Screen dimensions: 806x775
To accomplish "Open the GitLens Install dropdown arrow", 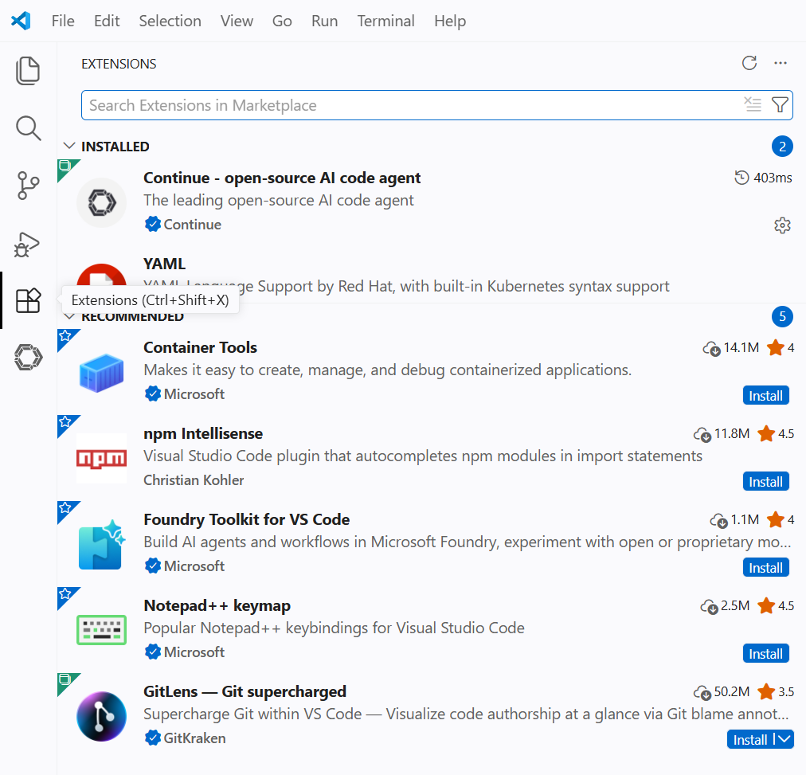I will [784, 739].
